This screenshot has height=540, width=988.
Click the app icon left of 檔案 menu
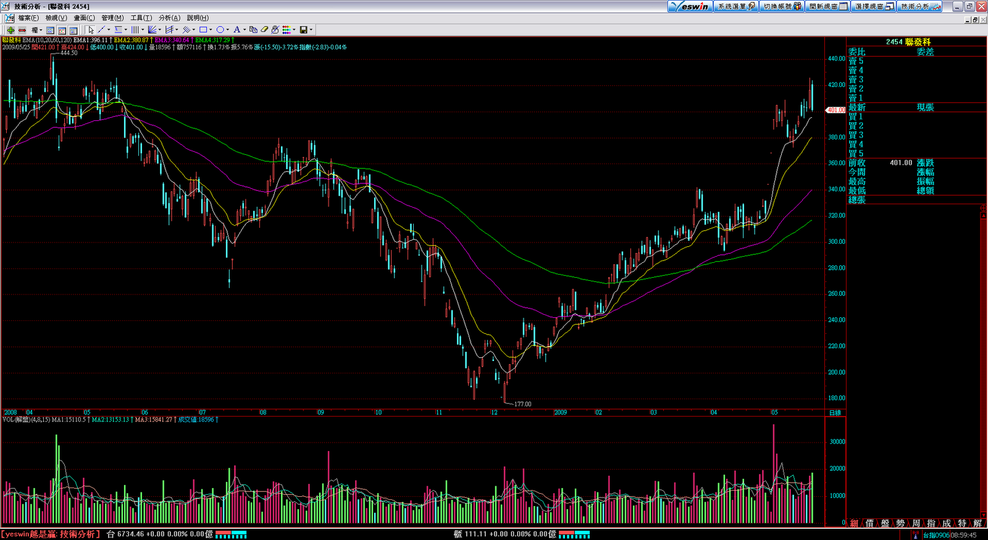point(9,18)
